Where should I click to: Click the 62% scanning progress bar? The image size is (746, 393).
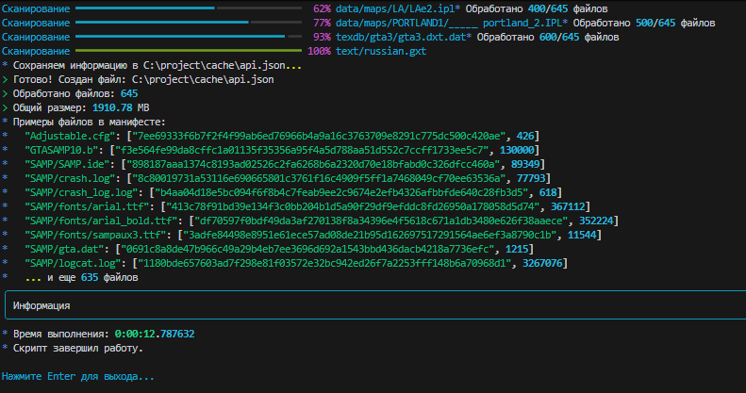[189, 8]
